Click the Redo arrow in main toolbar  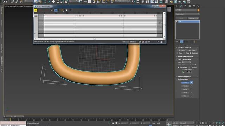(x=7, y=2)
